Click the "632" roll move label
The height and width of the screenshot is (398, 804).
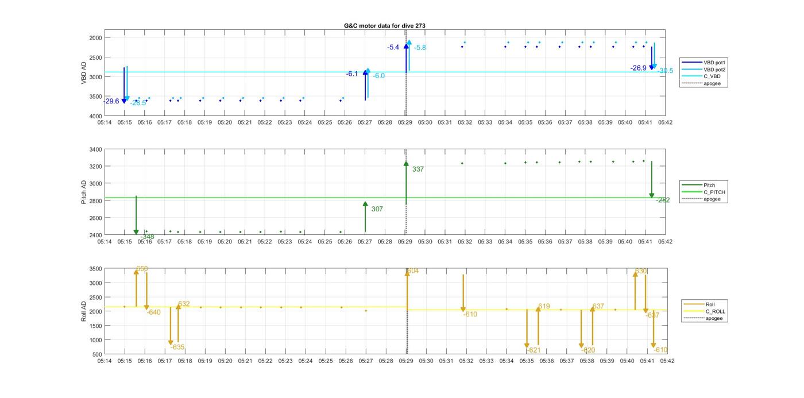click(x=184, y=304)
